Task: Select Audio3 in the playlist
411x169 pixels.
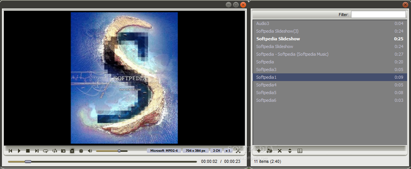Action: (x=330, y=23)
